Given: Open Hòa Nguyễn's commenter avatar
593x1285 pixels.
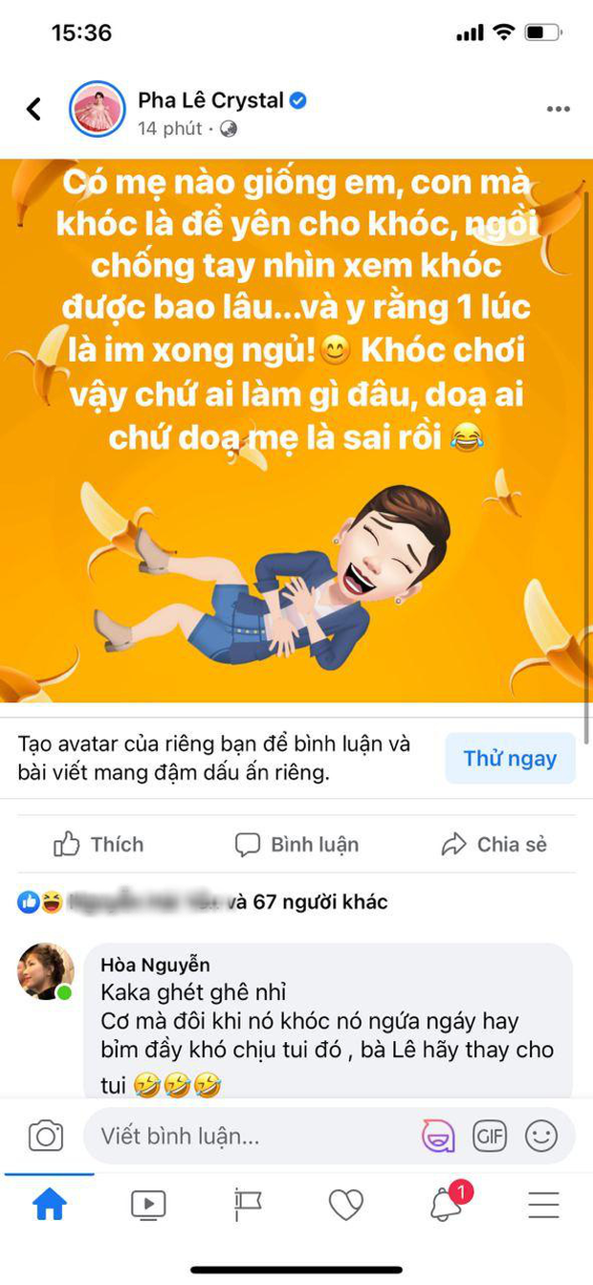Looking at the screenshot, I should pyautogui.click(x=46, y=972).
